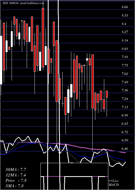This screenshot has height=190, width=135.
Task: Click the 8.01 price axis label
Action: 125,49
